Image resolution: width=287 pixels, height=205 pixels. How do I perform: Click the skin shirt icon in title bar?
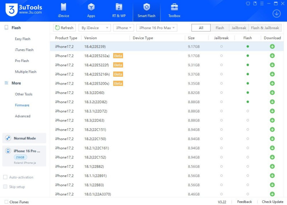[x=248, y=4]
